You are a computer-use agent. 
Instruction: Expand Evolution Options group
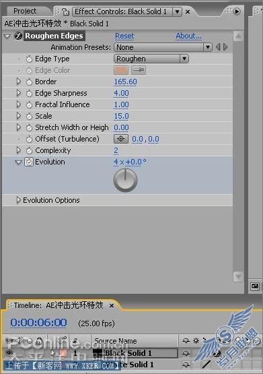coord(19,200)
